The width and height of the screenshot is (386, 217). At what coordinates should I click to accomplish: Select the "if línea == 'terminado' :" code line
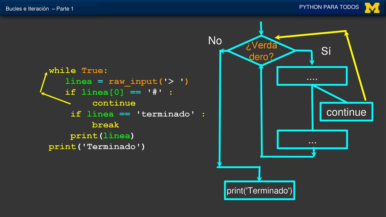(138, 114)
